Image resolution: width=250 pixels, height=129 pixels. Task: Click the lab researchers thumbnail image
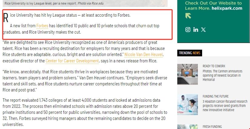point(187,104)
